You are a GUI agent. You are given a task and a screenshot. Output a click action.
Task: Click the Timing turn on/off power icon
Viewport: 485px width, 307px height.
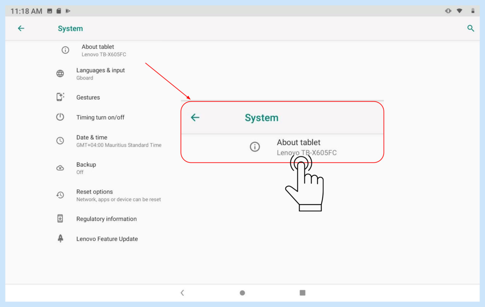coord(60,117)
